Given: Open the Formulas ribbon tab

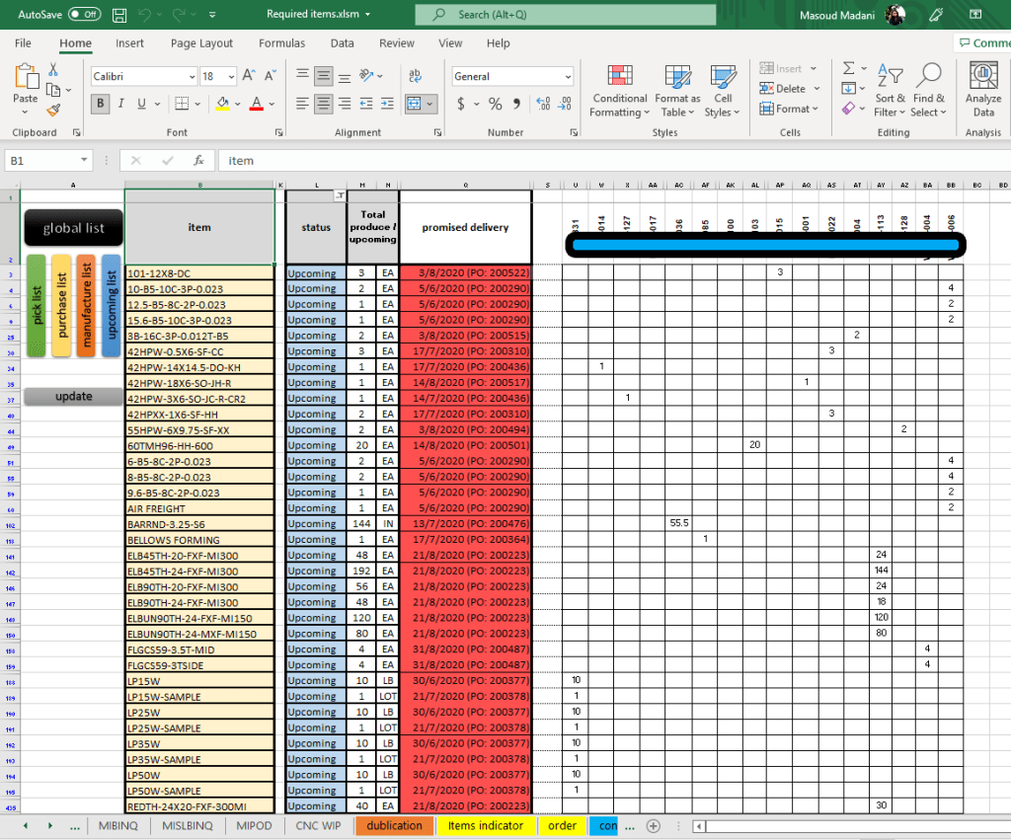Looking at the screenshot, I should coord(281,43).
